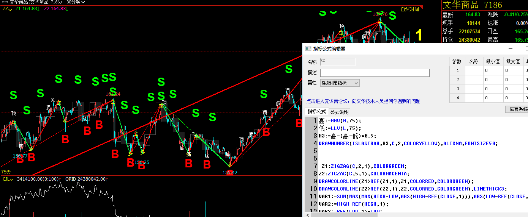This screenshot has height=217, width=528.
Task: Click the 最大值 cell in parameter row 2
Action: (x=513, y=80)
